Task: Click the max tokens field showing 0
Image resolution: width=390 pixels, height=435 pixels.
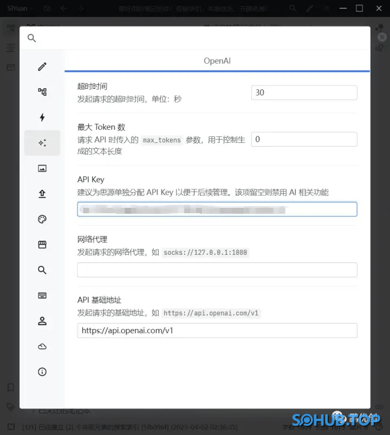Action: [304, 139]
